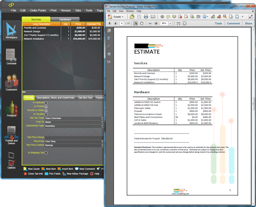
Task: Open the Workspace section in the sidebar
Action: click(x=12, y=31)
